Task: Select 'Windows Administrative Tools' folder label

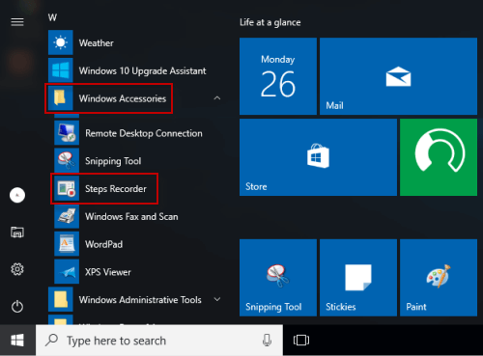Action: [x=140, y=300]
